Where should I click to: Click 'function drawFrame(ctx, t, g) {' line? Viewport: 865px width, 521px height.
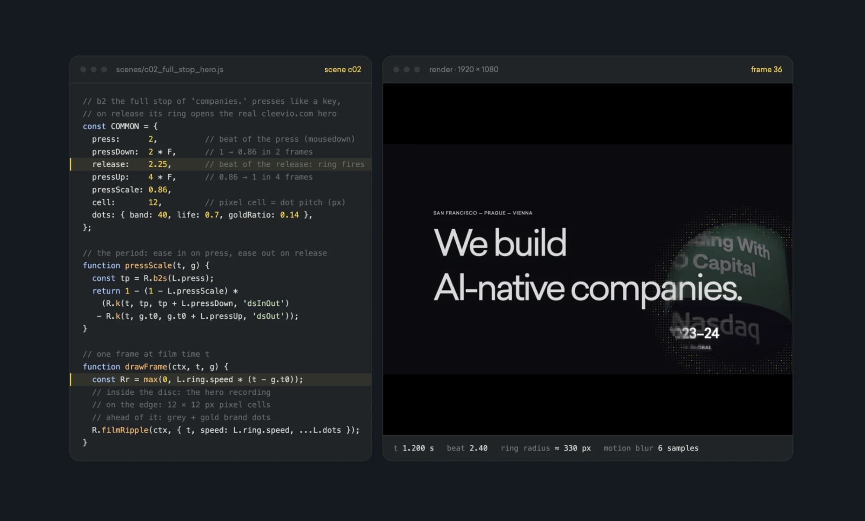click(x=156, y=367)
